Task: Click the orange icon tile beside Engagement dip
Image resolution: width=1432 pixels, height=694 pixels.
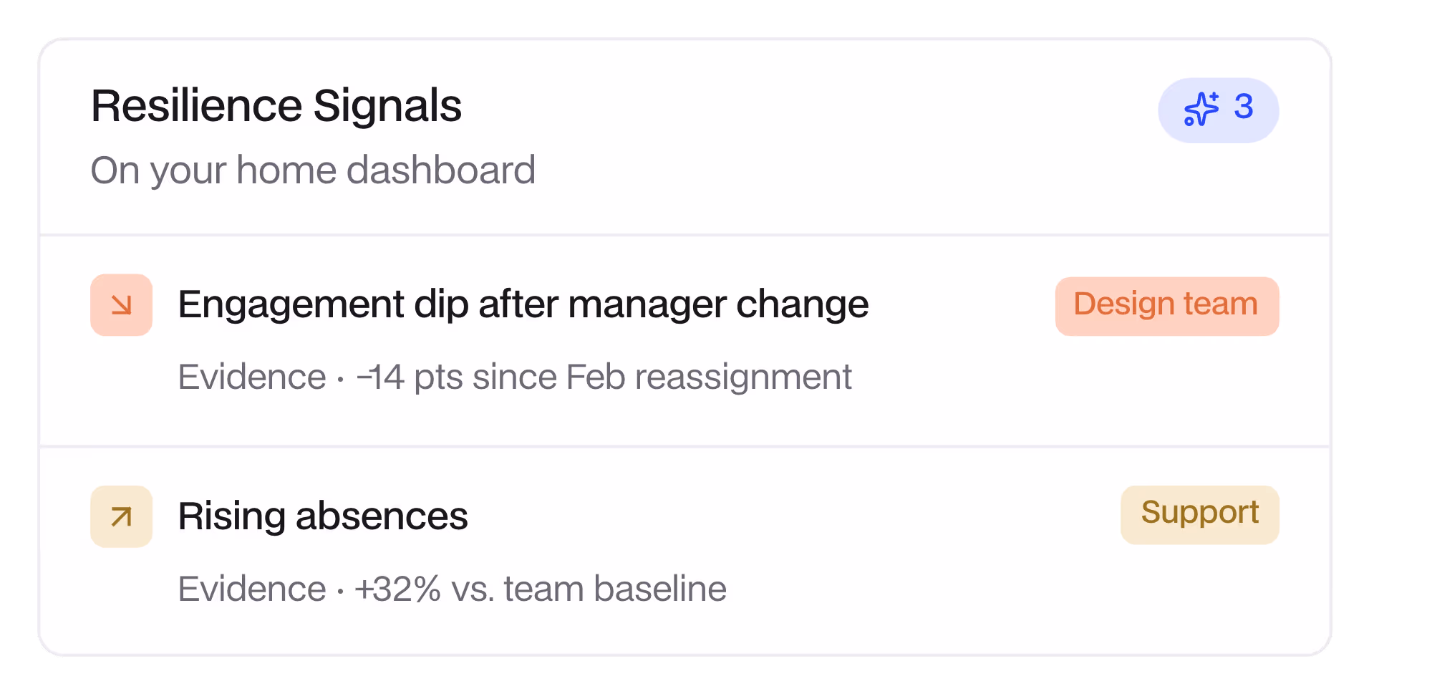Action: click(122, 305)
